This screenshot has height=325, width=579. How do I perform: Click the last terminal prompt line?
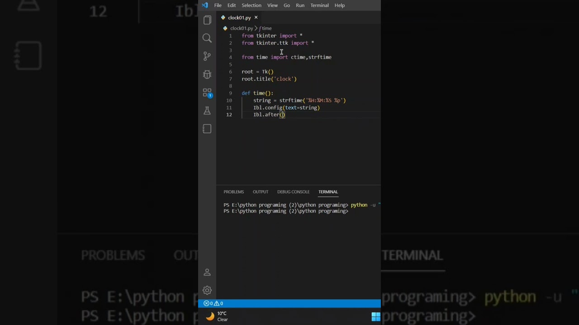286,211
